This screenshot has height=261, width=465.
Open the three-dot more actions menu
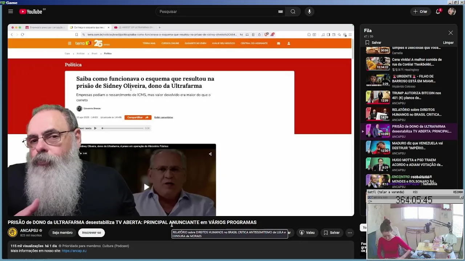click(349, 233)
